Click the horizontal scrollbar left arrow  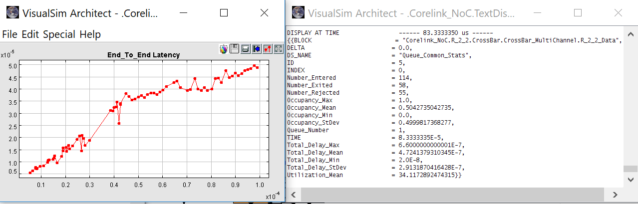[294, 194]
